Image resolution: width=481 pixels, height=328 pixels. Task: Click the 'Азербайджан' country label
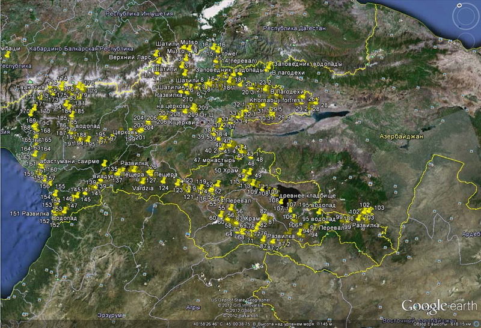401,136
